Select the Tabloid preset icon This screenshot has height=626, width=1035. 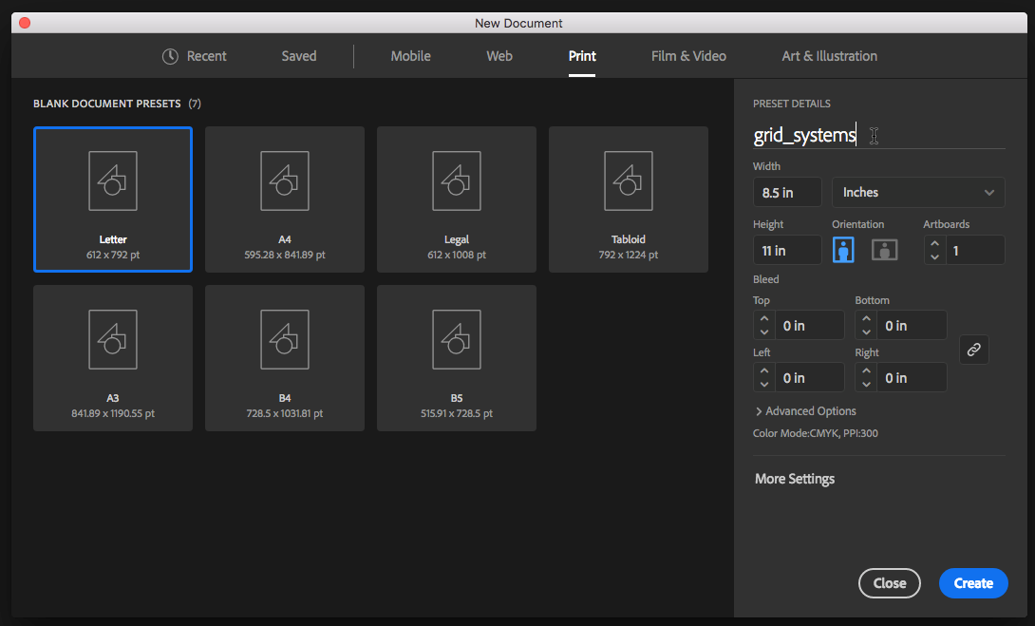[x=629, y=181]
